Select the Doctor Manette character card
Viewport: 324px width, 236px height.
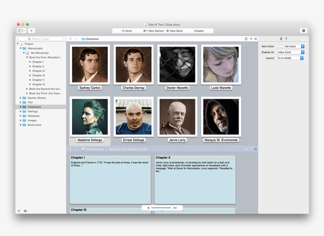click(177, 67)
